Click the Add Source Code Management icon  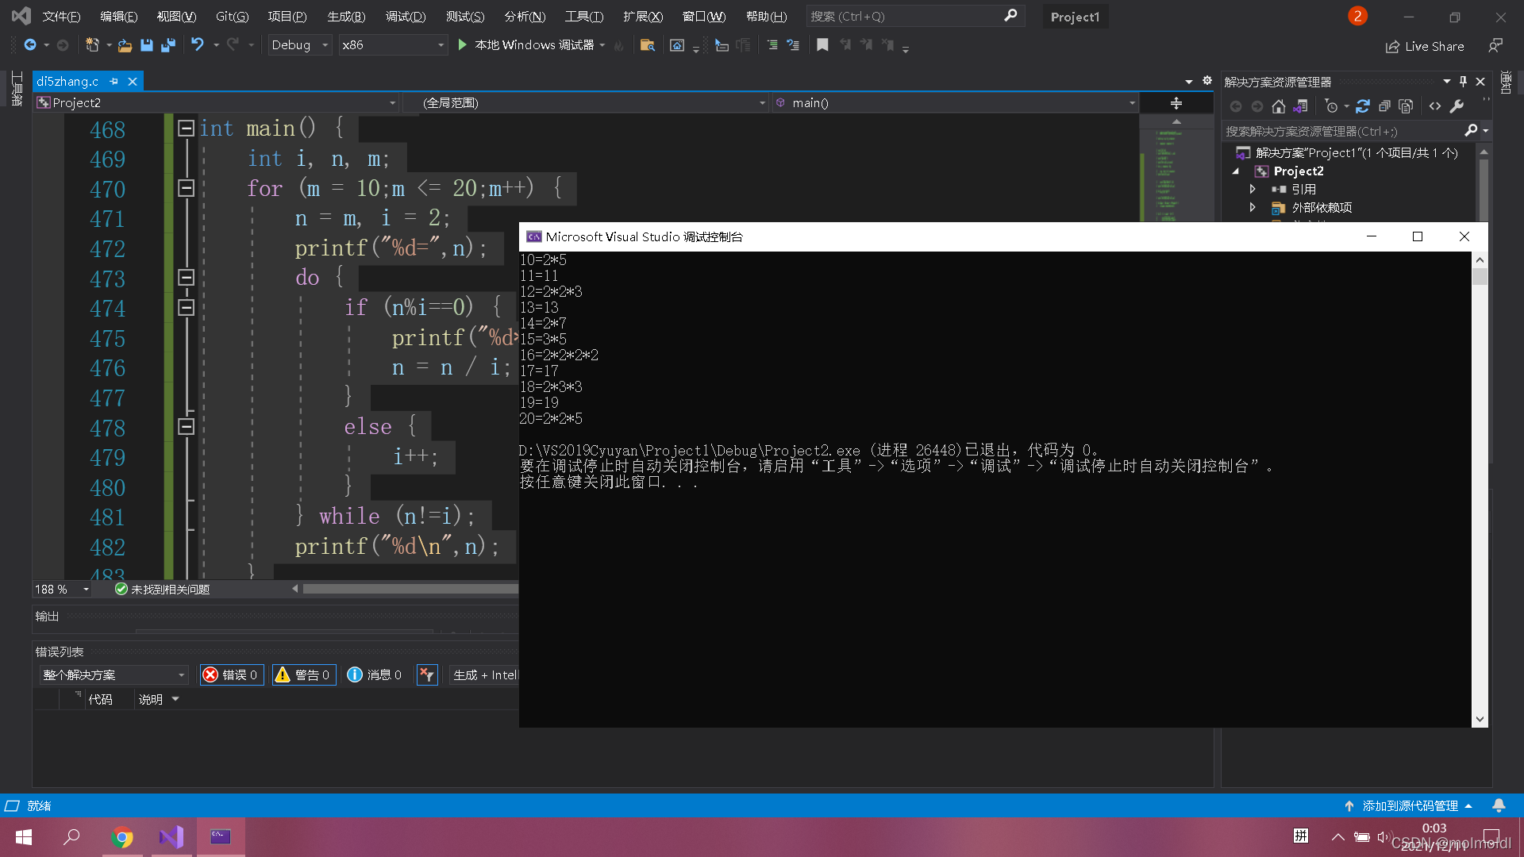(1349, 805)
